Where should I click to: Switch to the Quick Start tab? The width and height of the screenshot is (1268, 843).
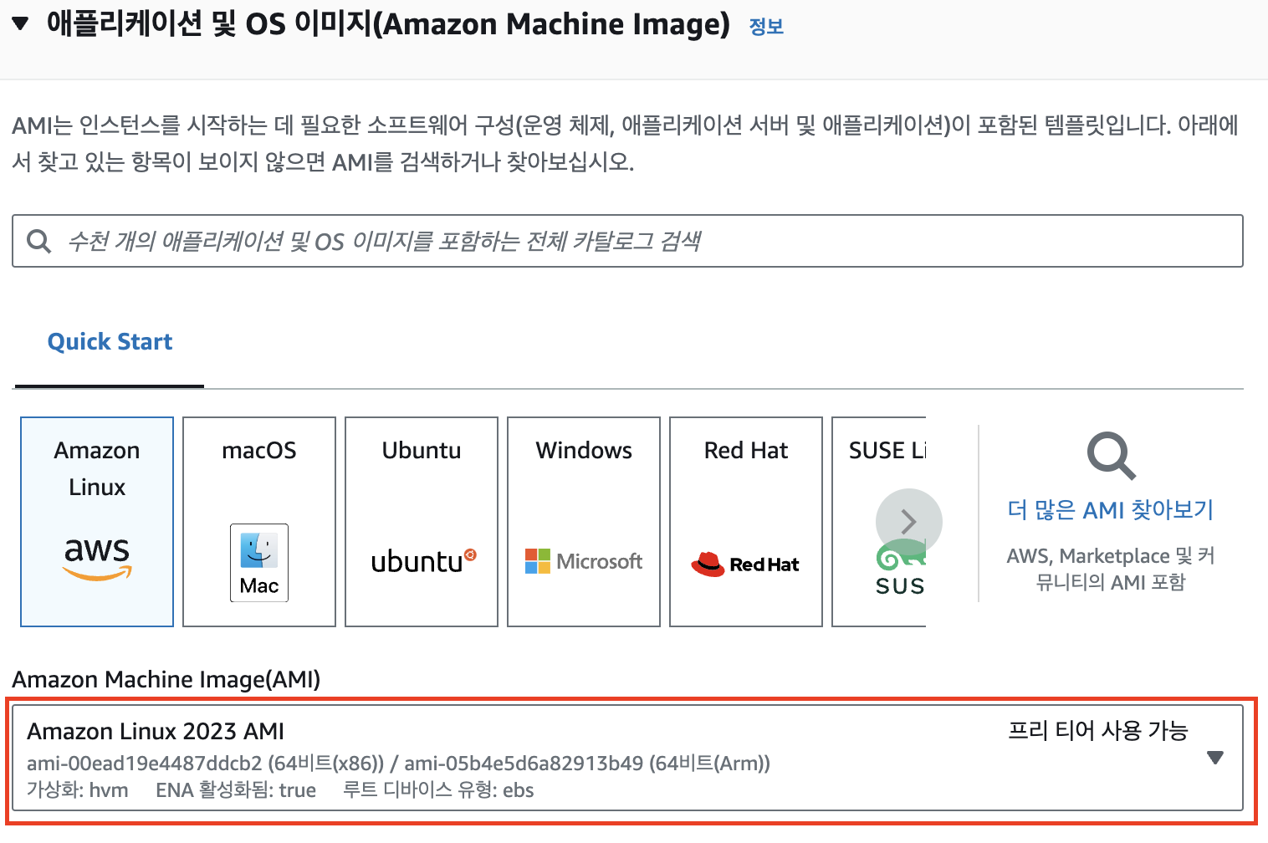coord(110,341)
